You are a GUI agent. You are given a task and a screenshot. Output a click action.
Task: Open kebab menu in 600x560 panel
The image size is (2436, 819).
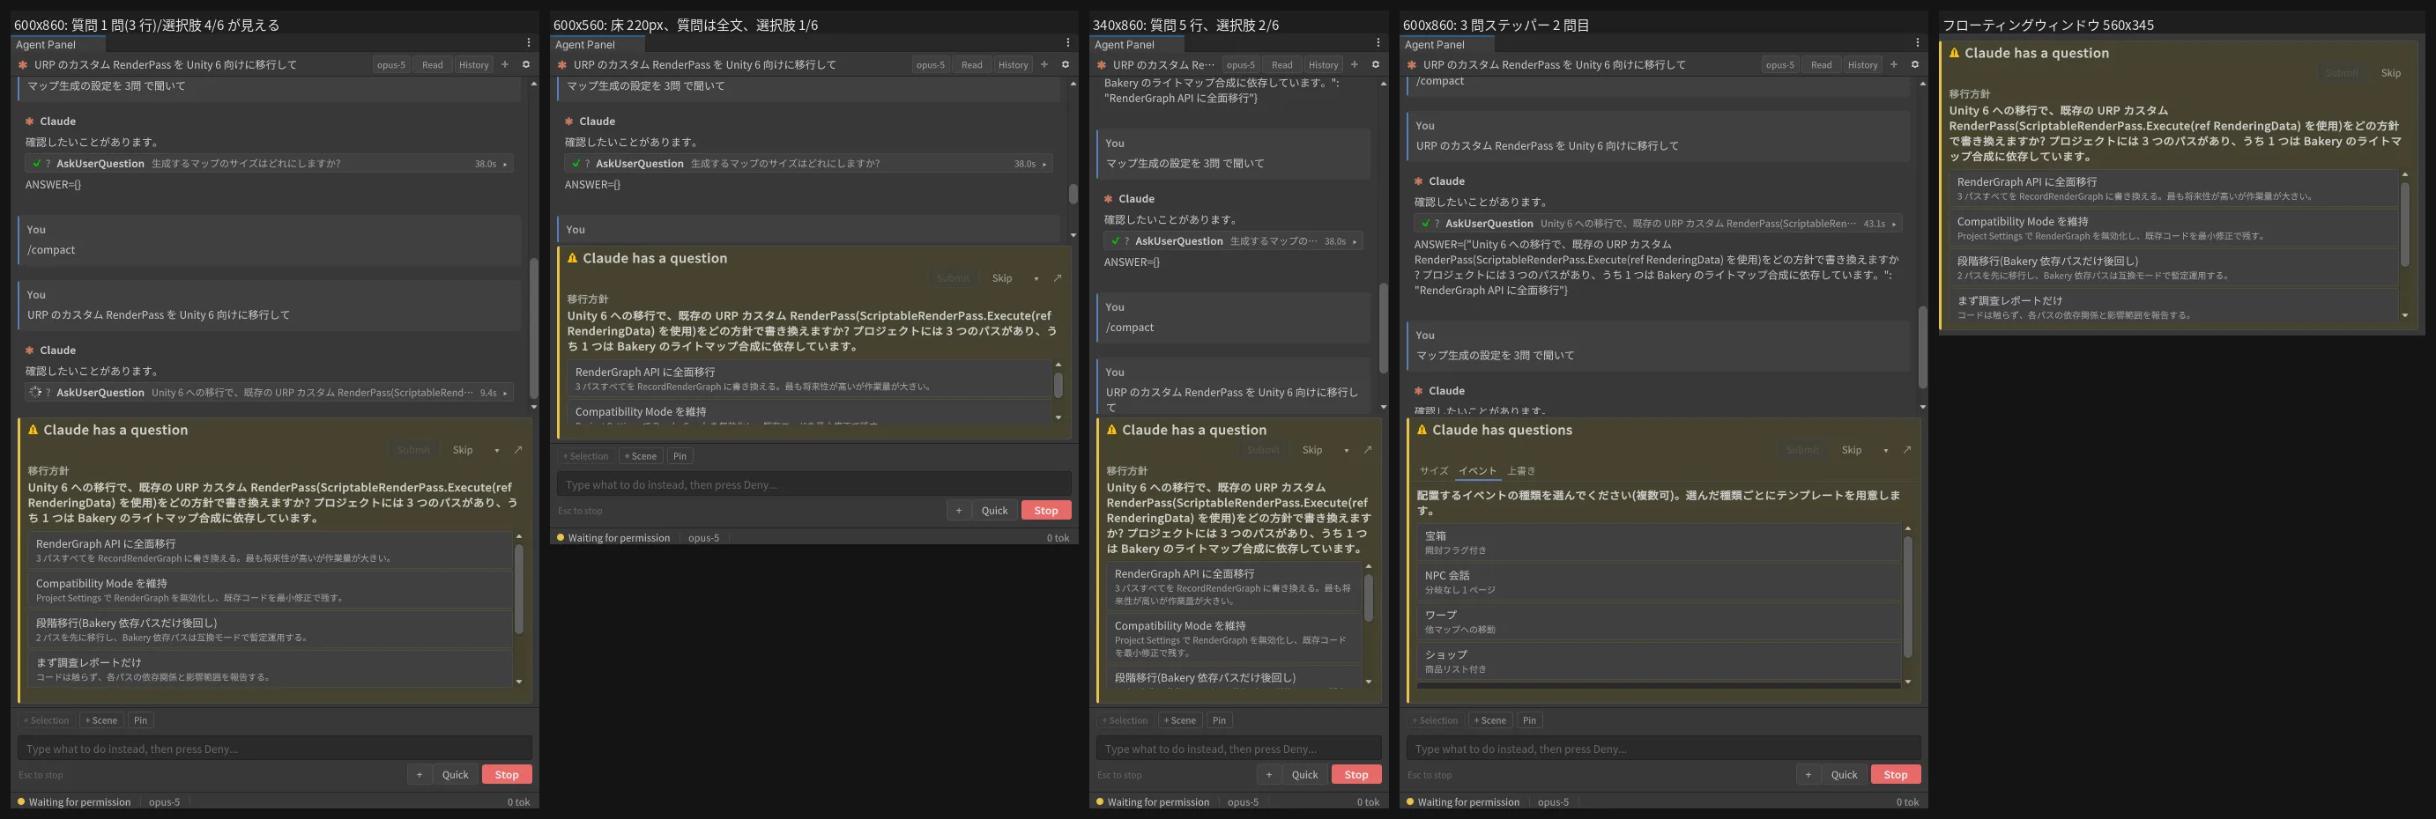coord(1067,43)
